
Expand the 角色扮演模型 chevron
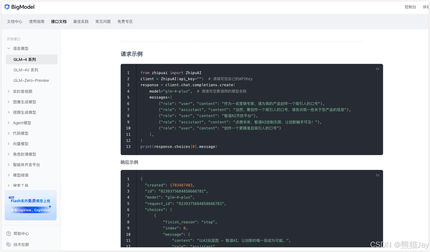point(9,154)
